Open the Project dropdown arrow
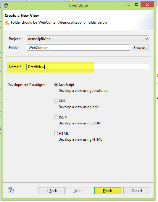The width and height of the screenshot is (158, 202). click(146, 39)
